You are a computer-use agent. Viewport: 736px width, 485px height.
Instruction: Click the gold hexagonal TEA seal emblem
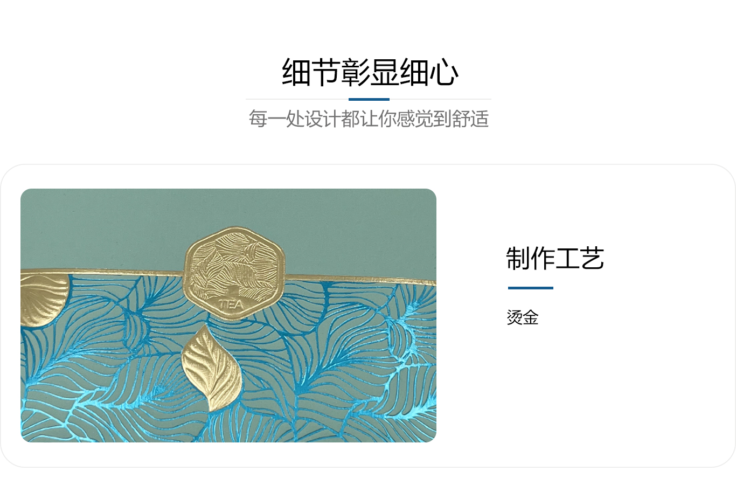click(234, 273)
